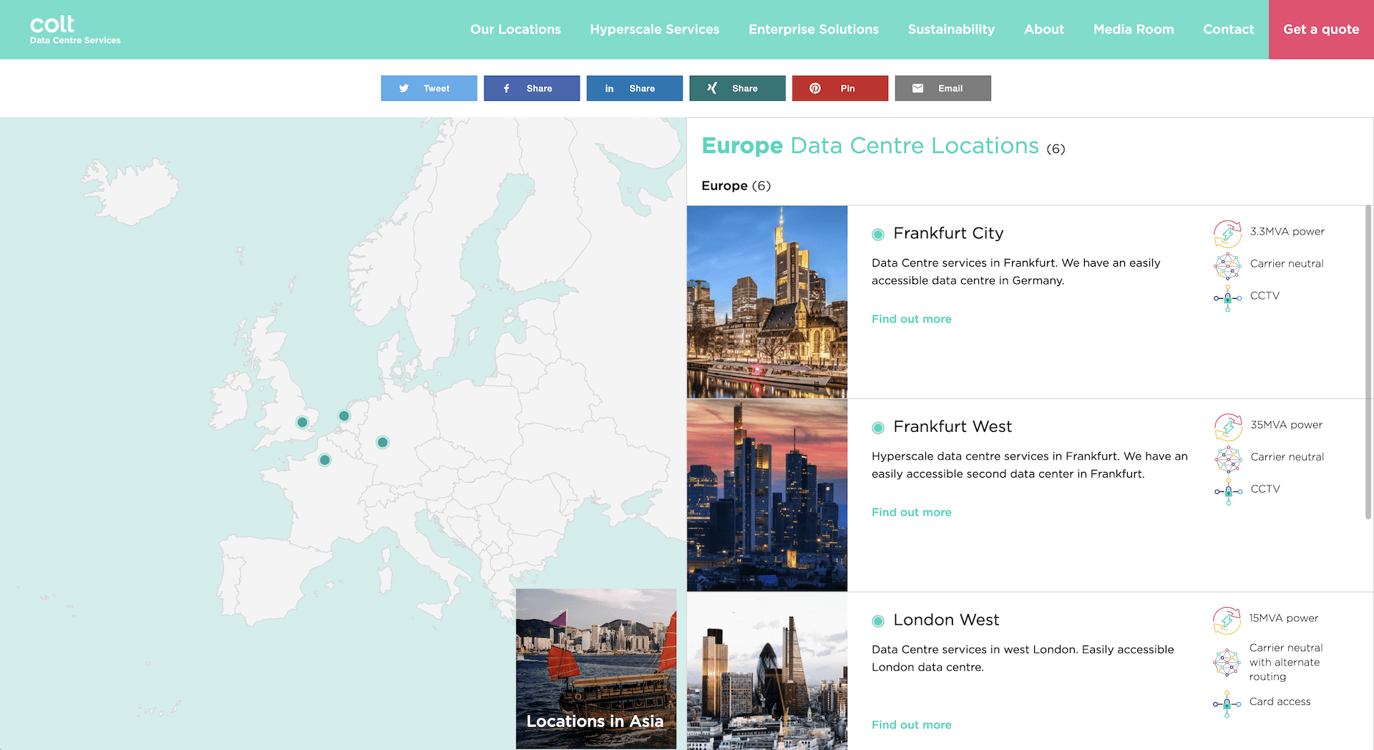
Task: Open the Contact page
Action: click(1228, 29)
